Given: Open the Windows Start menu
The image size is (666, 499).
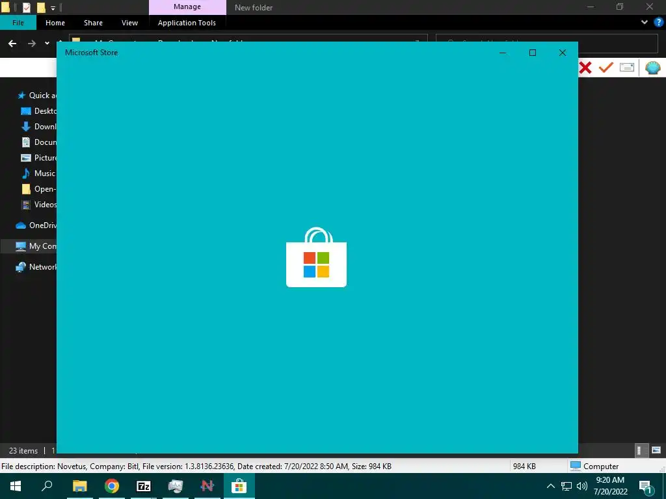Looking at the screenshot, I should pyautogui.click(x=16, y=486).
